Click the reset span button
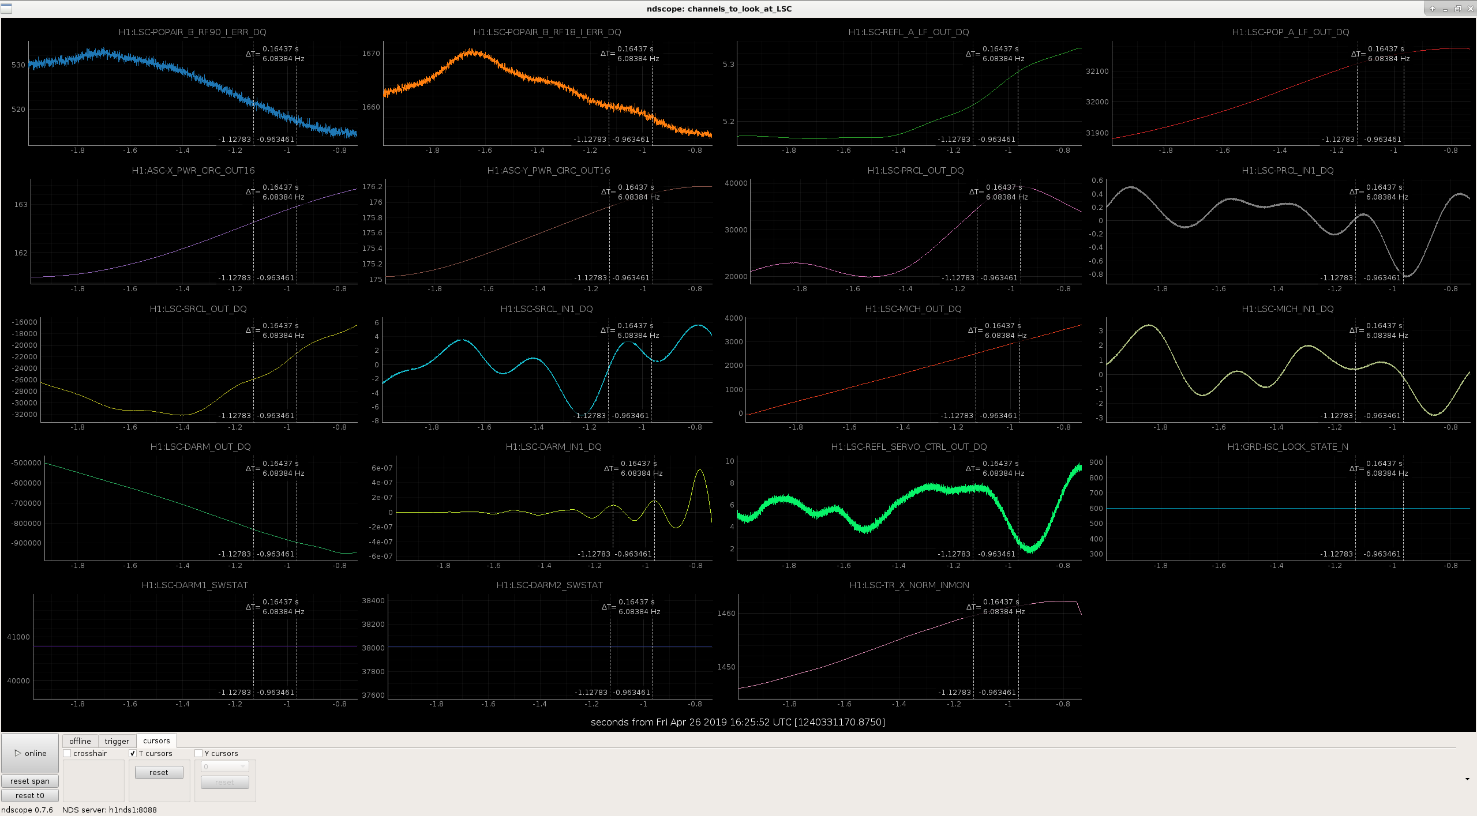The width and height of the screenshot is (1477, 816). click(30, 781)
